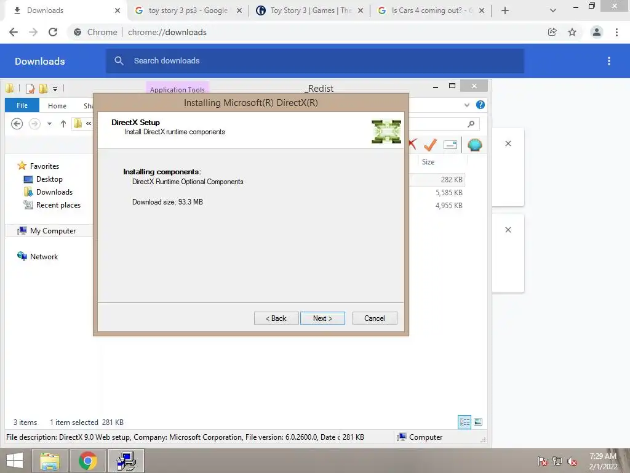Select the file sized 5,585 KB
The height and width of the screenshot is (473, 630).
click(449, 193)
